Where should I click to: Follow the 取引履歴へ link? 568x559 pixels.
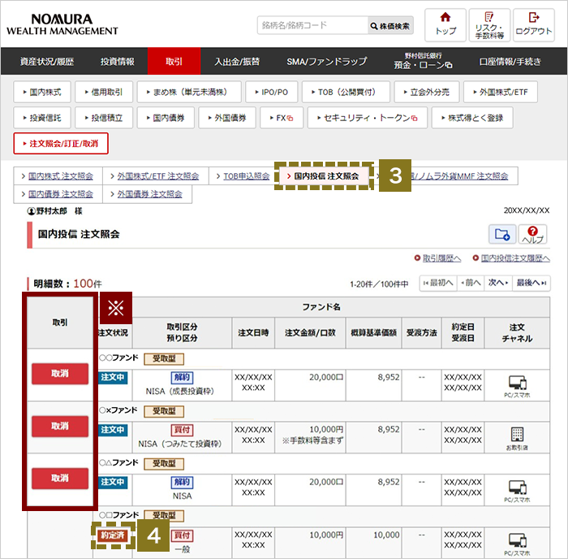[441, 258]
